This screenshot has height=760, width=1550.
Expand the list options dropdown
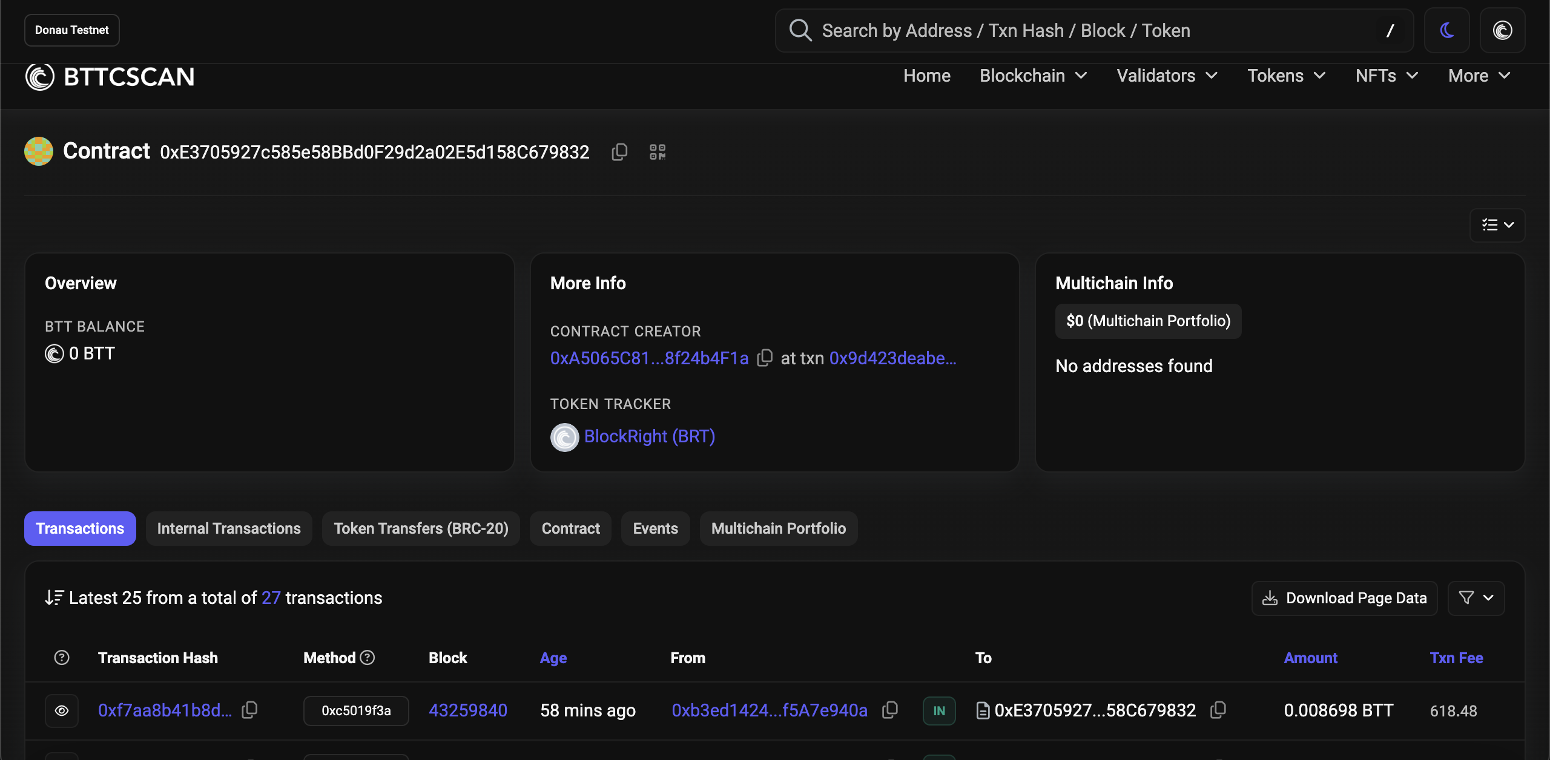[1497, 225]
